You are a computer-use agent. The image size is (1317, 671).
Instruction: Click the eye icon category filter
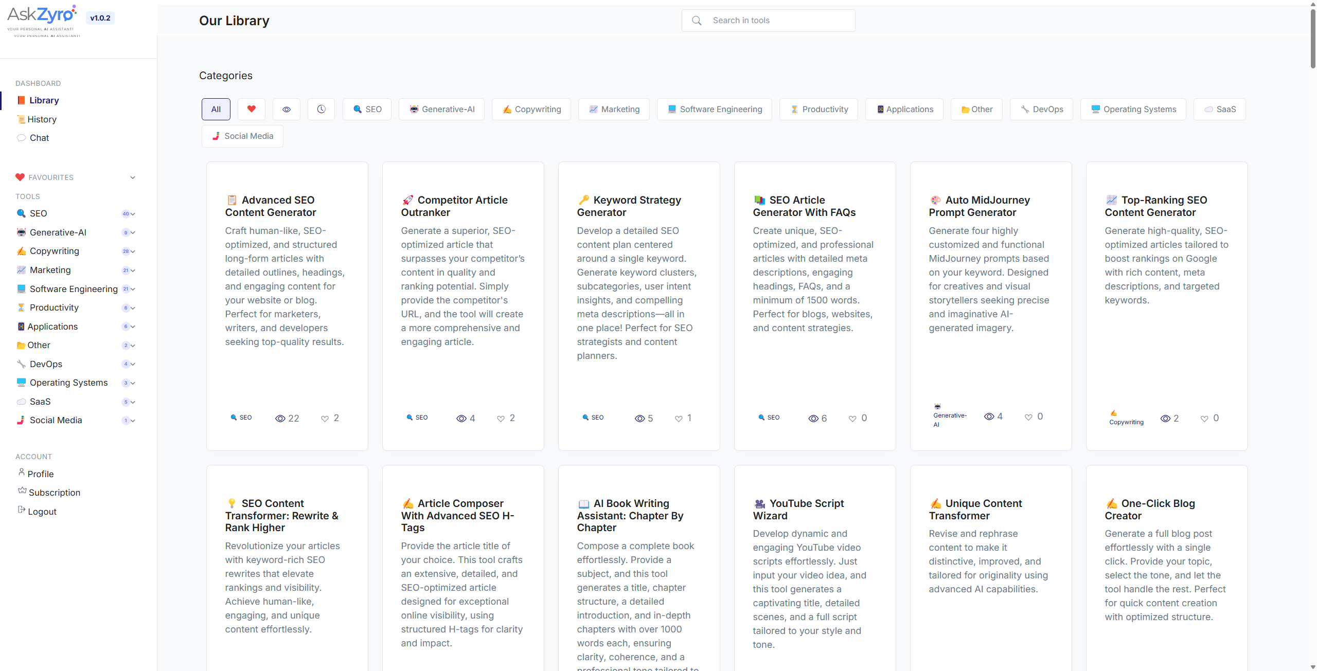pos(287,109)
